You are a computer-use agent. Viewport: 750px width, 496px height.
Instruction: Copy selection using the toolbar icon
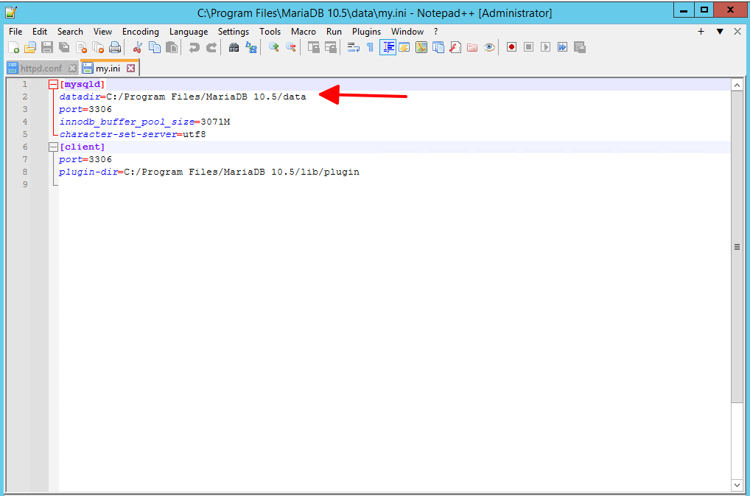(x=155, y=47)
